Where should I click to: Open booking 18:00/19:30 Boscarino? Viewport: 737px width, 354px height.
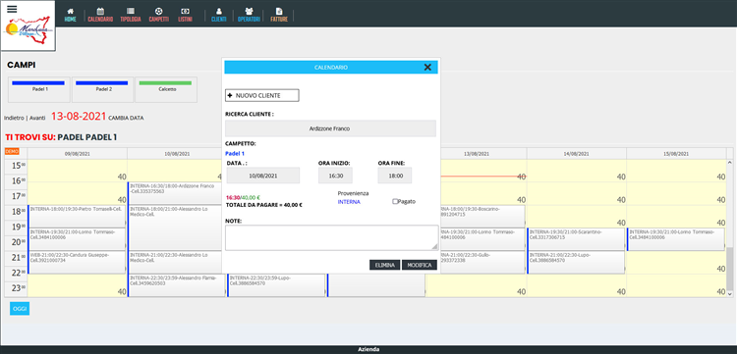tap(482, 216)
